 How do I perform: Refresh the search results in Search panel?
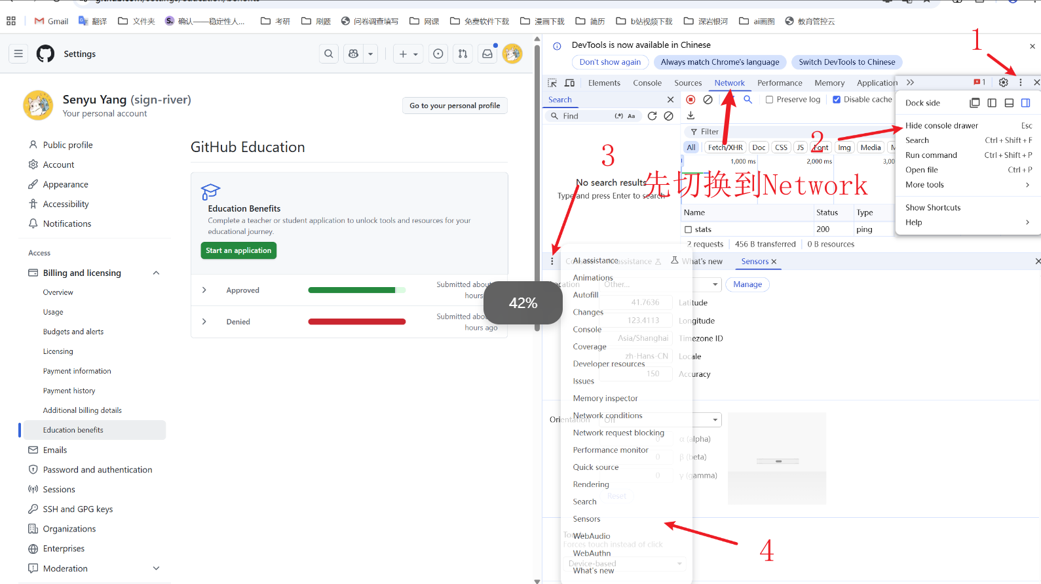(652, 116)
